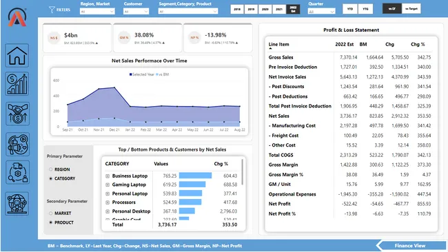Click the category table vertical scrollbar

pyautogui.click(x=243, y=172)
